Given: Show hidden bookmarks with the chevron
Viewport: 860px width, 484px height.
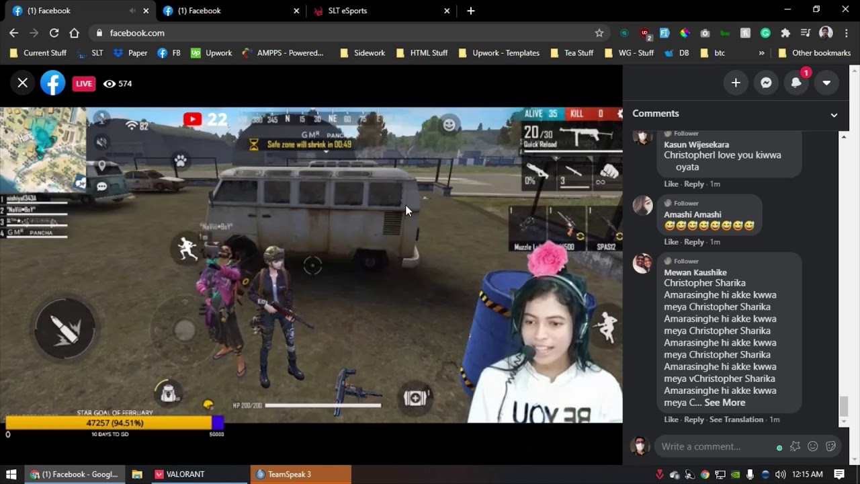Looking at the screenshot, I should (761, 52).
